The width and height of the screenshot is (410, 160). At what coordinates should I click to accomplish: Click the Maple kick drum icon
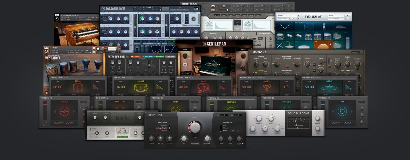click(204, 88)
